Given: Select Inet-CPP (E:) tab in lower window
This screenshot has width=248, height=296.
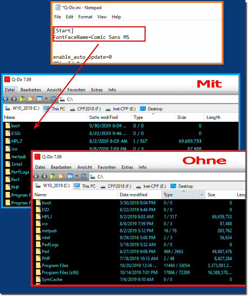Looking at the screenshot, I should 151,186.
